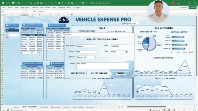Click the Redo arrow icon
This screenshot has height=111, width=198.
[x=27, y=3]
